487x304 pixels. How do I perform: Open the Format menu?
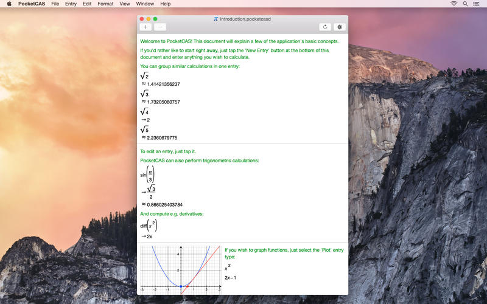105,4
